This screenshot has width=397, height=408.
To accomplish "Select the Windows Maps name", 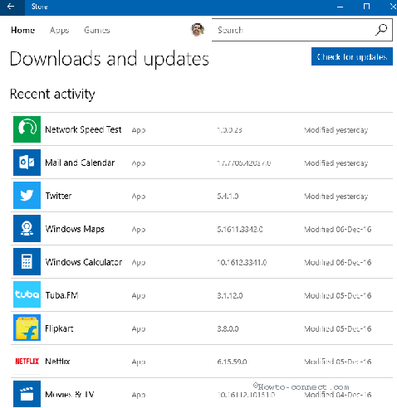I will (x=75, y=229).
